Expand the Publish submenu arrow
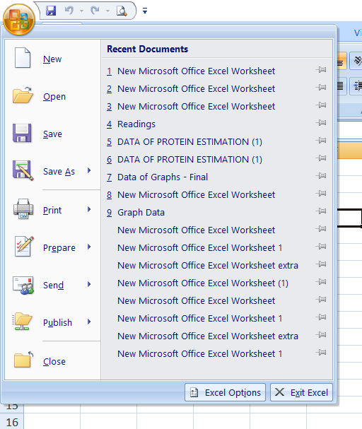Image resolution: width=362 pixels, height=429 pixels. click(x=89, y=322)
